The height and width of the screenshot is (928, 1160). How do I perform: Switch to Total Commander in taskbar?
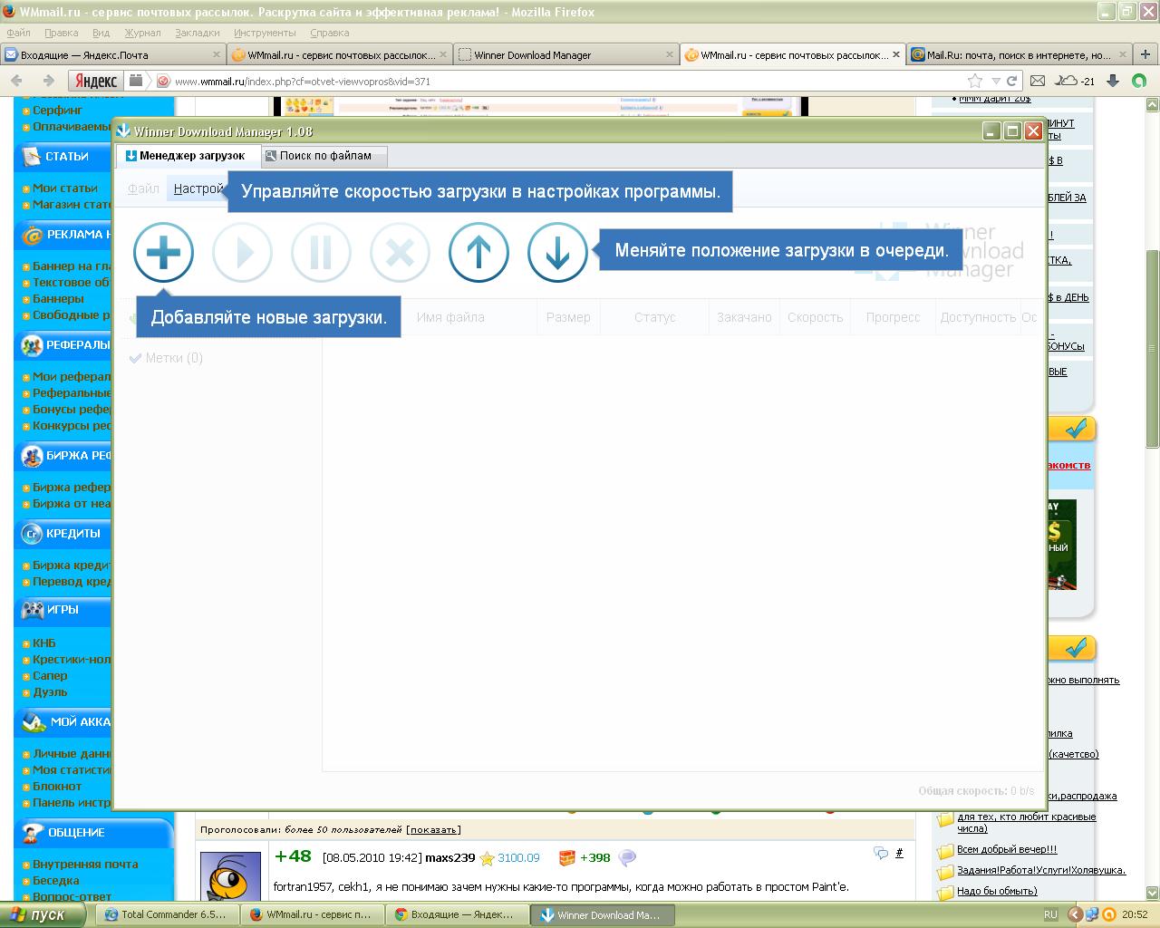(x=168, y=914)
